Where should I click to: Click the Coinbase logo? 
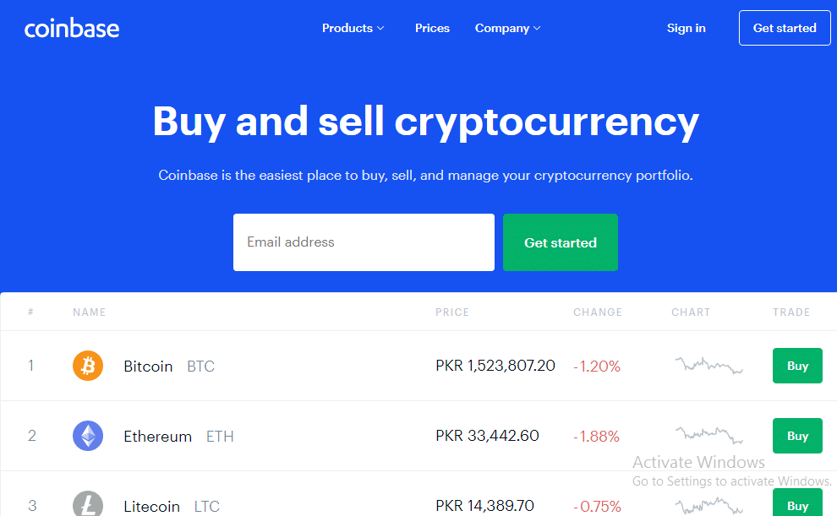coord(72,29)
